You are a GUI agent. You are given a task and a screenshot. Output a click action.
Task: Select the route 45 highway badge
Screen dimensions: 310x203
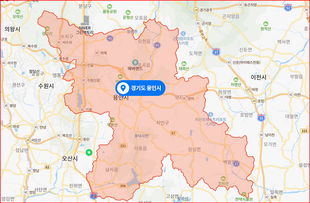[157, 45]
